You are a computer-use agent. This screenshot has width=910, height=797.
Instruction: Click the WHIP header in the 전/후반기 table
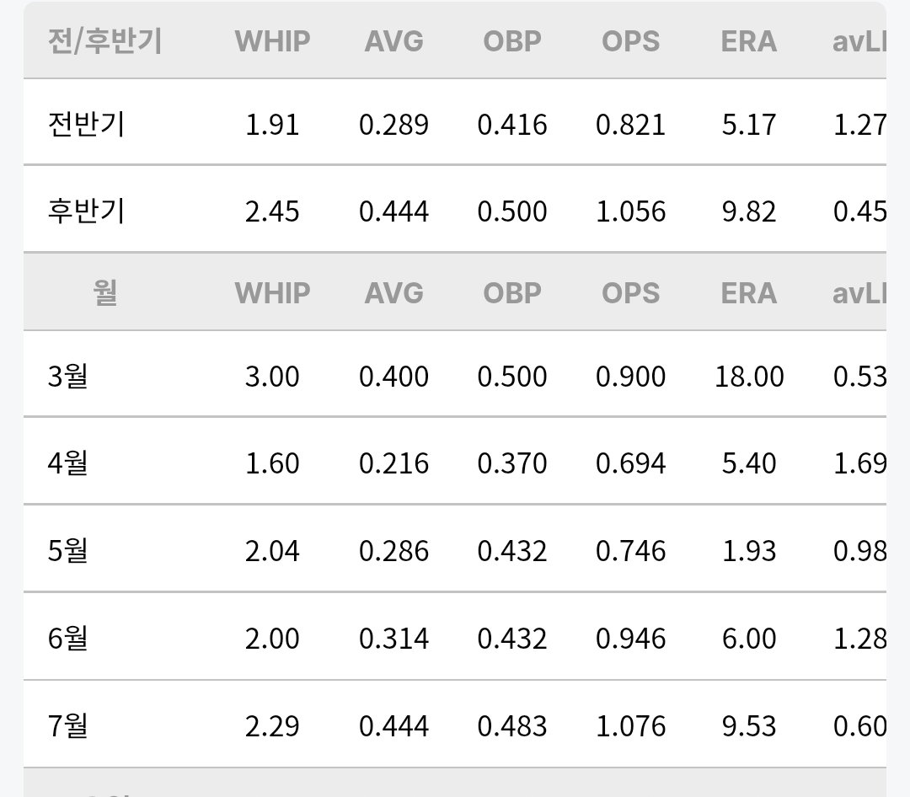272,41
